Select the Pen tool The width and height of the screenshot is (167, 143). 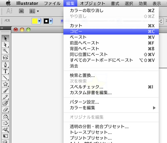coord(5,65)
